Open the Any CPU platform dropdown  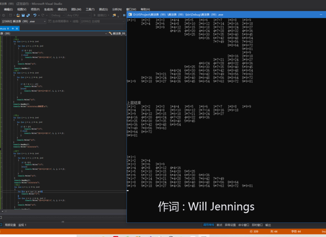[79, 15]
